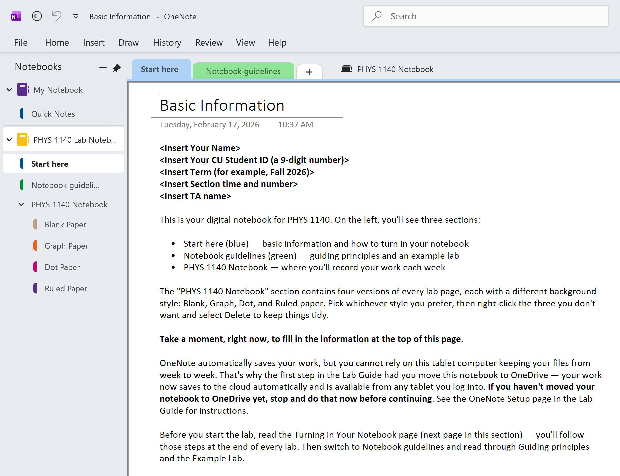Click the blue Start here section marker
Screen dimensions: 620x476
pos(22,164)
